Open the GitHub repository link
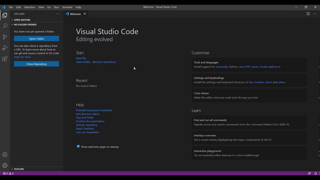This screenshot has height=180, width=320. 87,125
